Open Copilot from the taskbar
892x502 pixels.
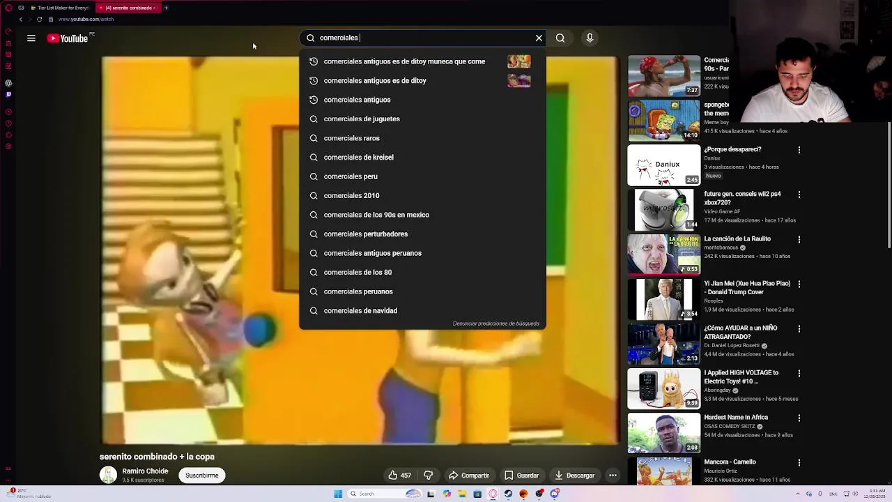(447, 494)
